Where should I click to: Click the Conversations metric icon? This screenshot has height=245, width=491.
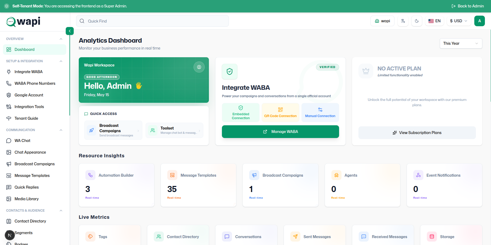(227, 237)
